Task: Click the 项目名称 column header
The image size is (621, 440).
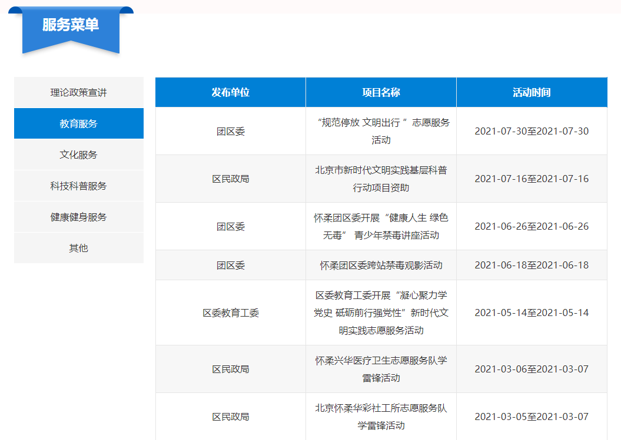Action: [381, 92]
